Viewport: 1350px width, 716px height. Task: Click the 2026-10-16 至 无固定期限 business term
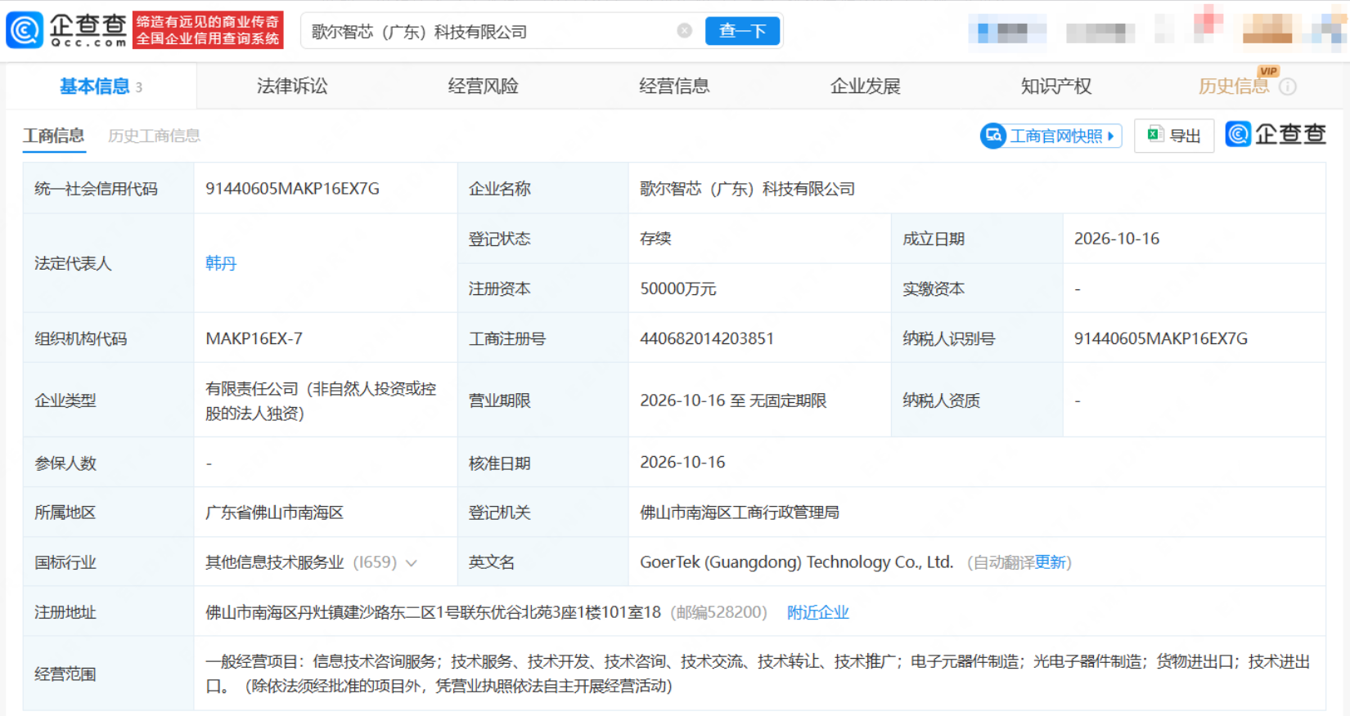(733, 401)
